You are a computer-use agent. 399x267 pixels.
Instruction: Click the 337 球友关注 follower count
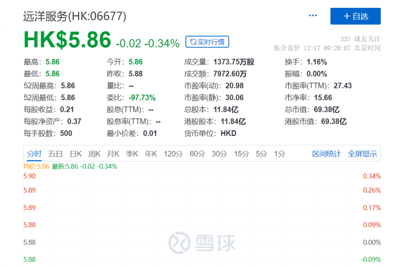[x=360, y=39]
